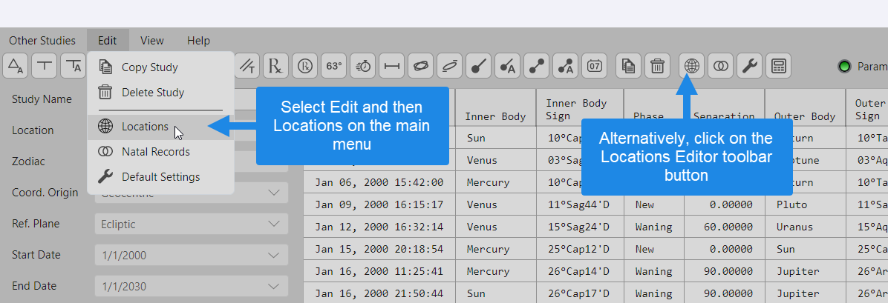Click the calendar '07' toolbar icon
The width and height of the screenshot is (888, 303).
point(595,66)
